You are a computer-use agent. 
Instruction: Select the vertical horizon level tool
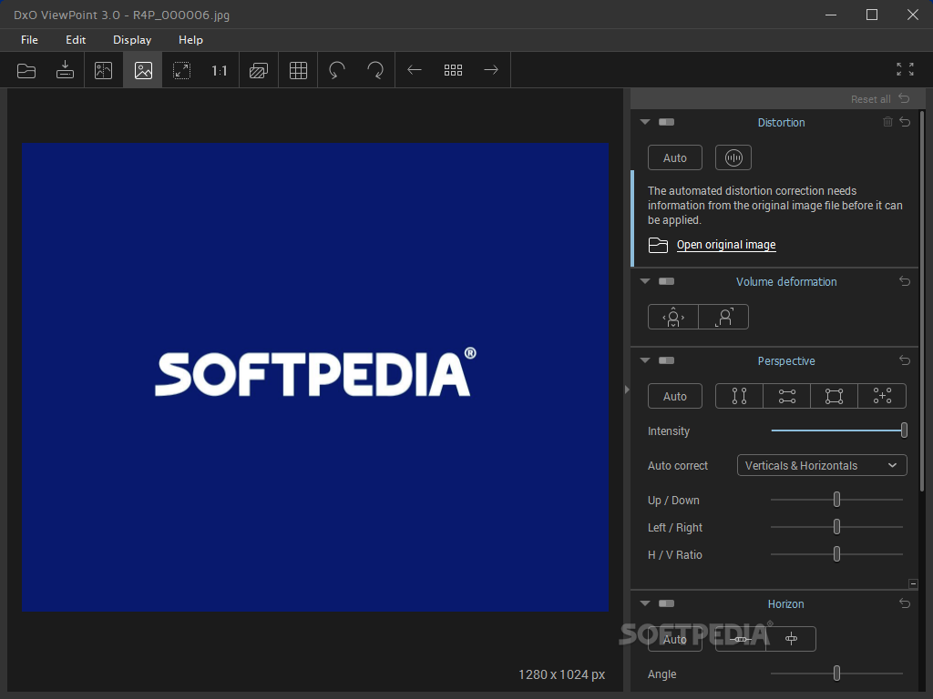click(x=791, y=639)
